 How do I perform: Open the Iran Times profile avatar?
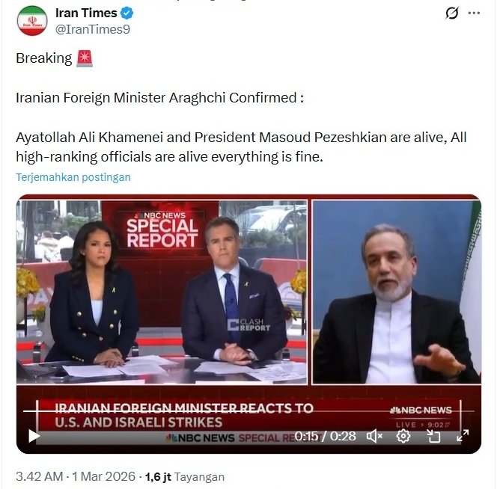click(32, 21)
